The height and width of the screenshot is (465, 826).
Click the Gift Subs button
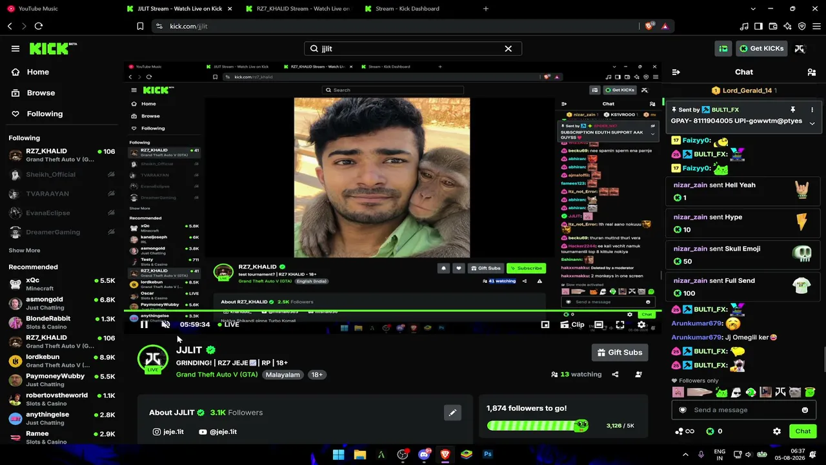pos(619,353)
